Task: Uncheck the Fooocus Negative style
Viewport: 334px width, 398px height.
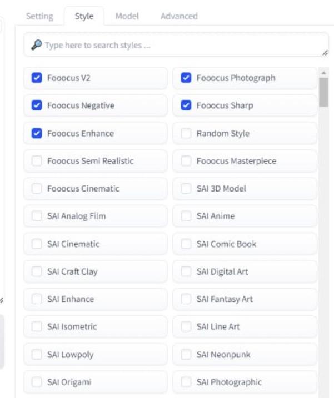Action: point(37,105)
